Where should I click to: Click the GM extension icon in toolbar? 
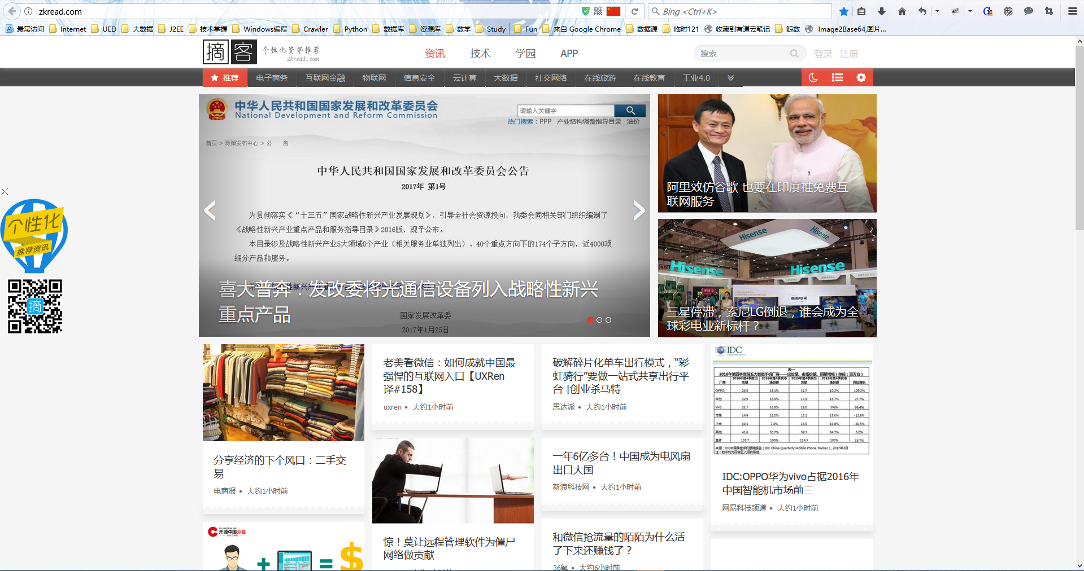pyautogui.click(x=988, y=11)
